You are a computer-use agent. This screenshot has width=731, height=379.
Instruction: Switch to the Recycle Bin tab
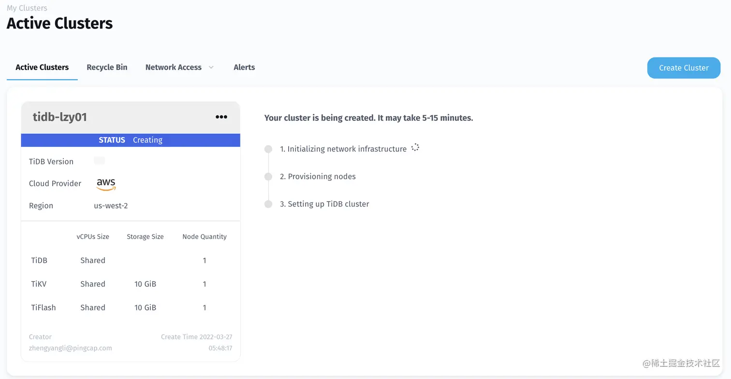coord(107,68)
